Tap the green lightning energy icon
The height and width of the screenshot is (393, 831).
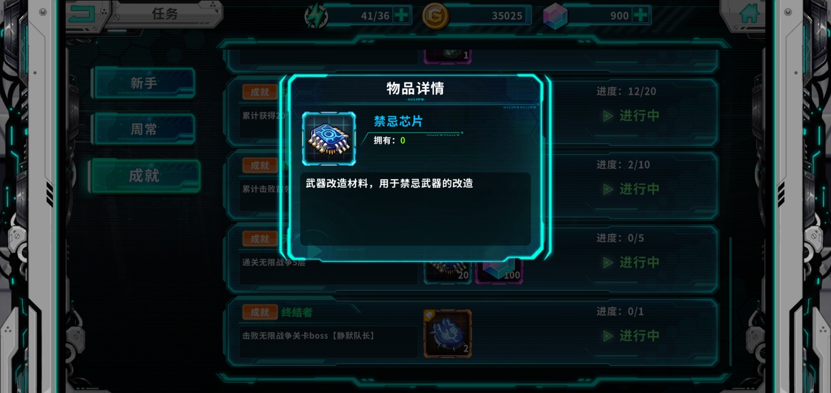(316, 16)
